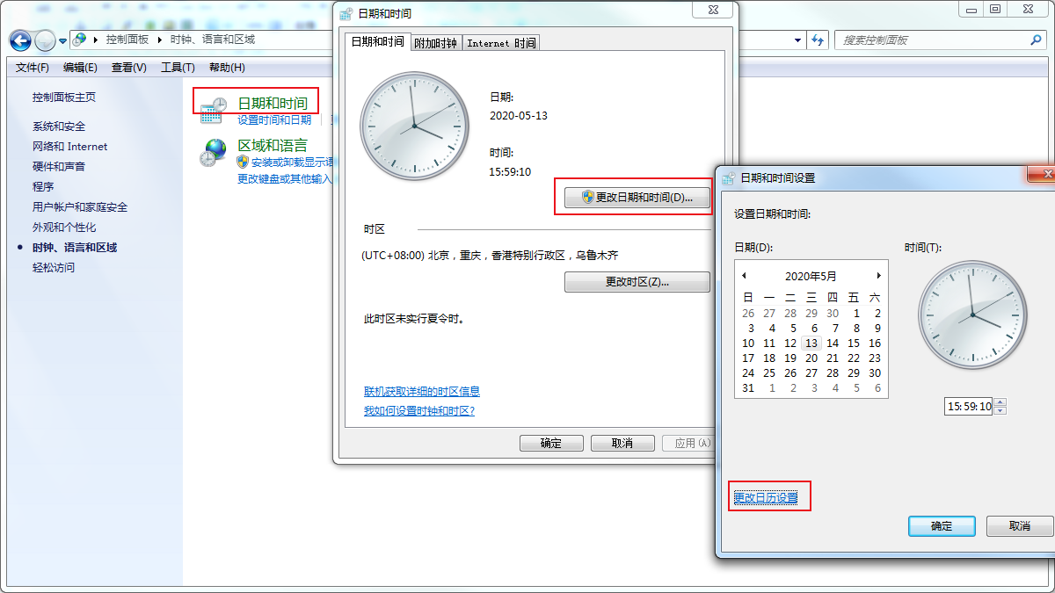
Task: Click the shield icon beside 安装或卸载显示语言
Action: 244,162
